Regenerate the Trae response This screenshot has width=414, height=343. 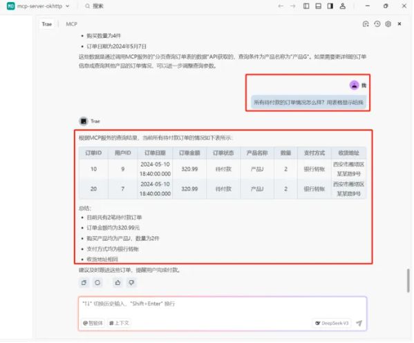pos(97,283)
